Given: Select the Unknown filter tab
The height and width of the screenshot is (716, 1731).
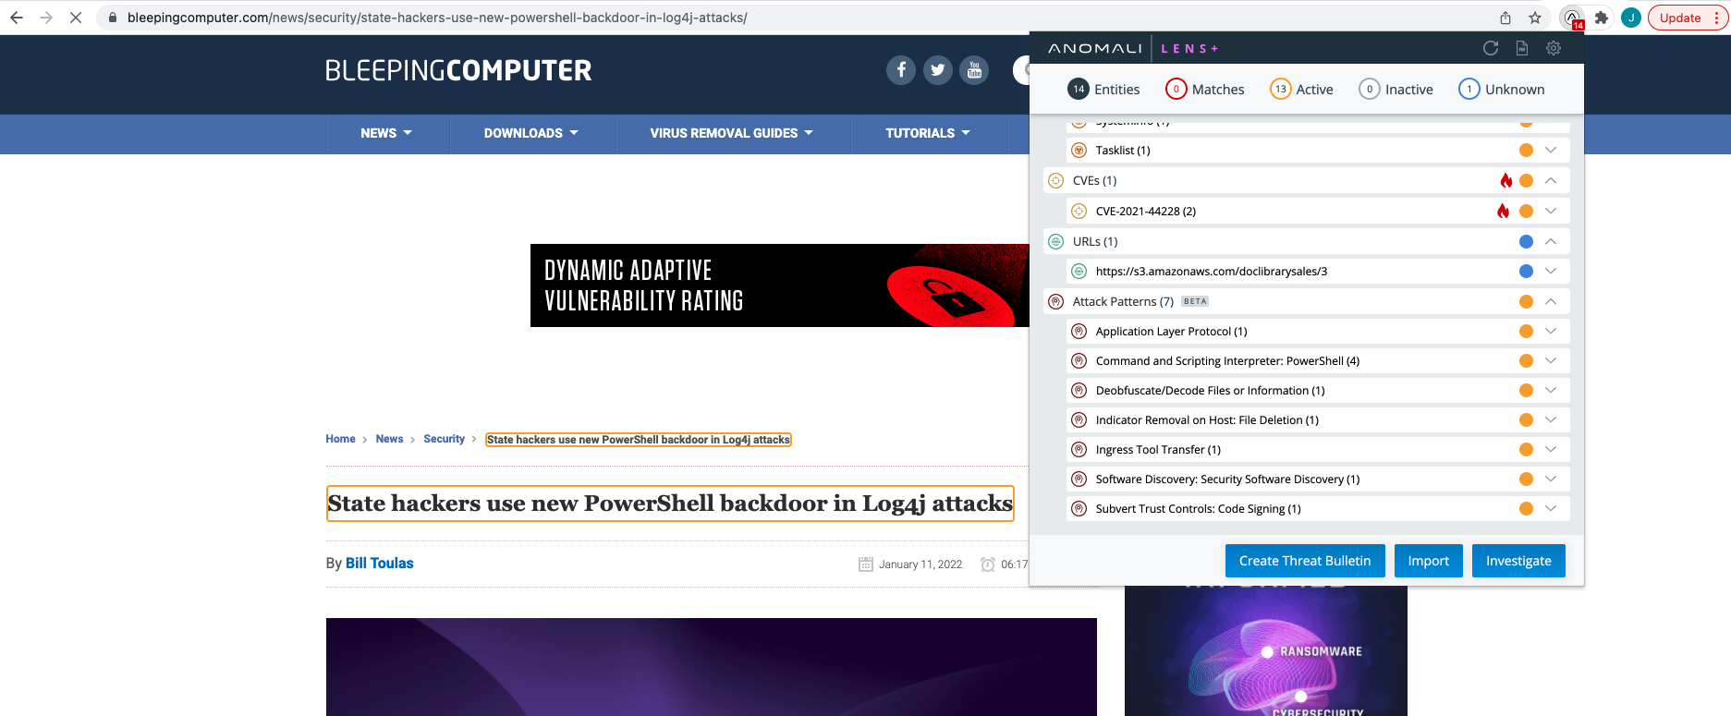Looking at the screenshot, I should tap(1501, 89).
